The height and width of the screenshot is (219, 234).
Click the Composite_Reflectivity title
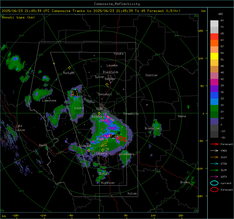tap(117, 4)
